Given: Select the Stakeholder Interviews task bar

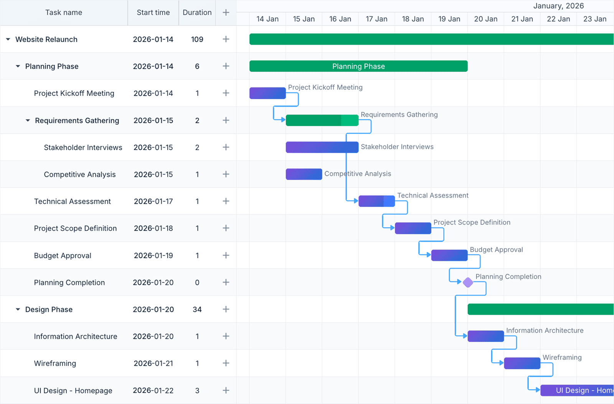Looking at the screenshot, I should (322, 147).
